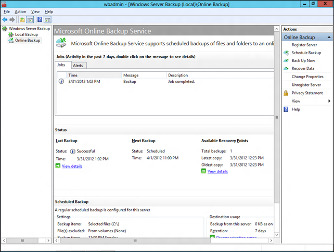Click Change Properties action
Screen dimensions: 334x252
[307, 77]
